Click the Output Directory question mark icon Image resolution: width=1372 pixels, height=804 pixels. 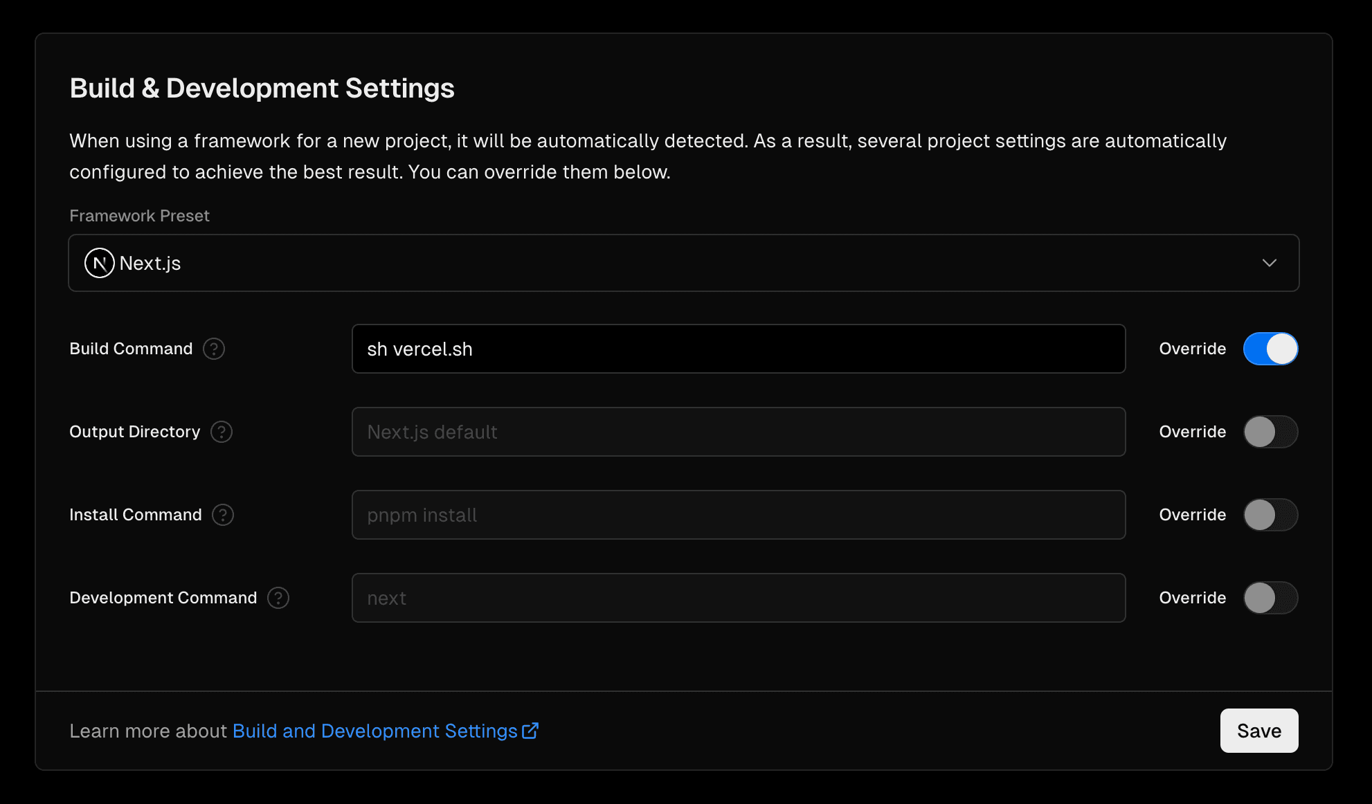click(x=222, y=432)
